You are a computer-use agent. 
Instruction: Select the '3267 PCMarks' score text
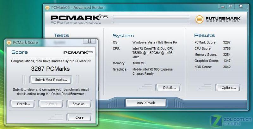point(50,69)
